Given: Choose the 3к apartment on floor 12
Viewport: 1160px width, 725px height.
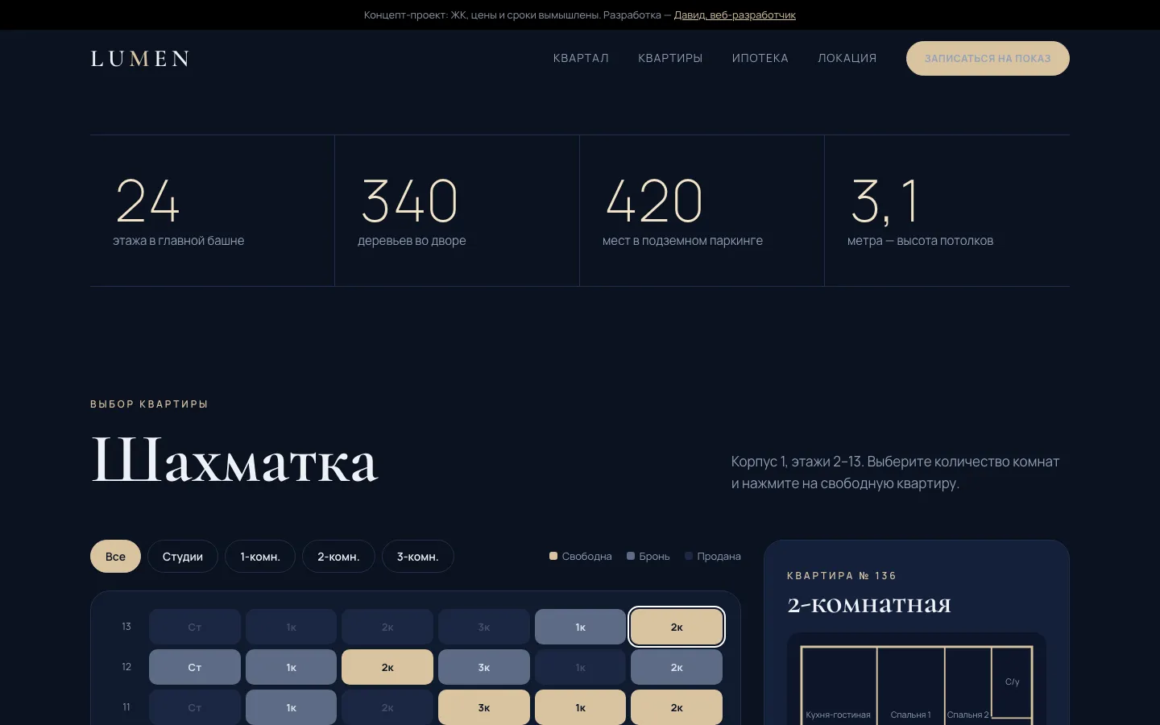Looking at the screenshot, I should 484,668.
